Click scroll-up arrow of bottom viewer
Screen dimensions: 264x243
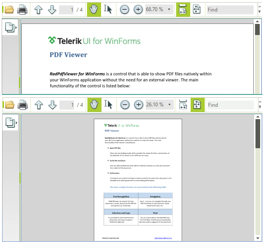coord(258,117)
